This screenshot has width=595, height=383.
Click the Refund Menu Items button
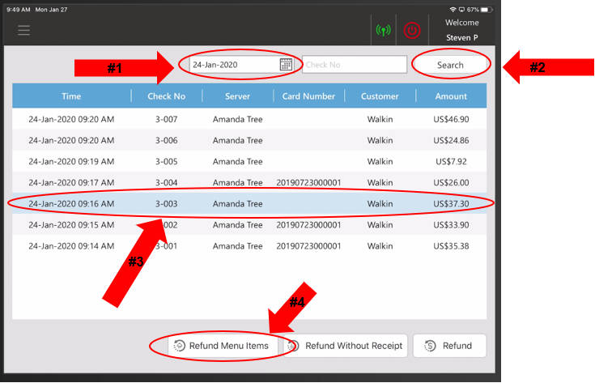(x=223, y=346)
